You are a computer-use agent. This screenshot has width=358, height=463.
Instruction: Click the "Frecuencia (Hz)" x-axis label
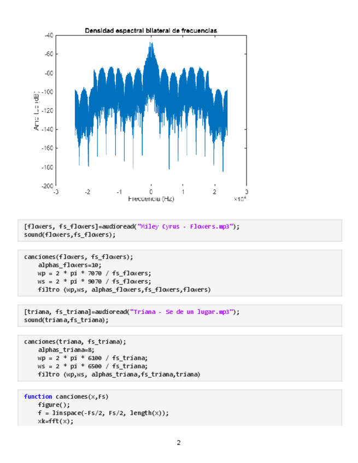click(x=151, y=199)
